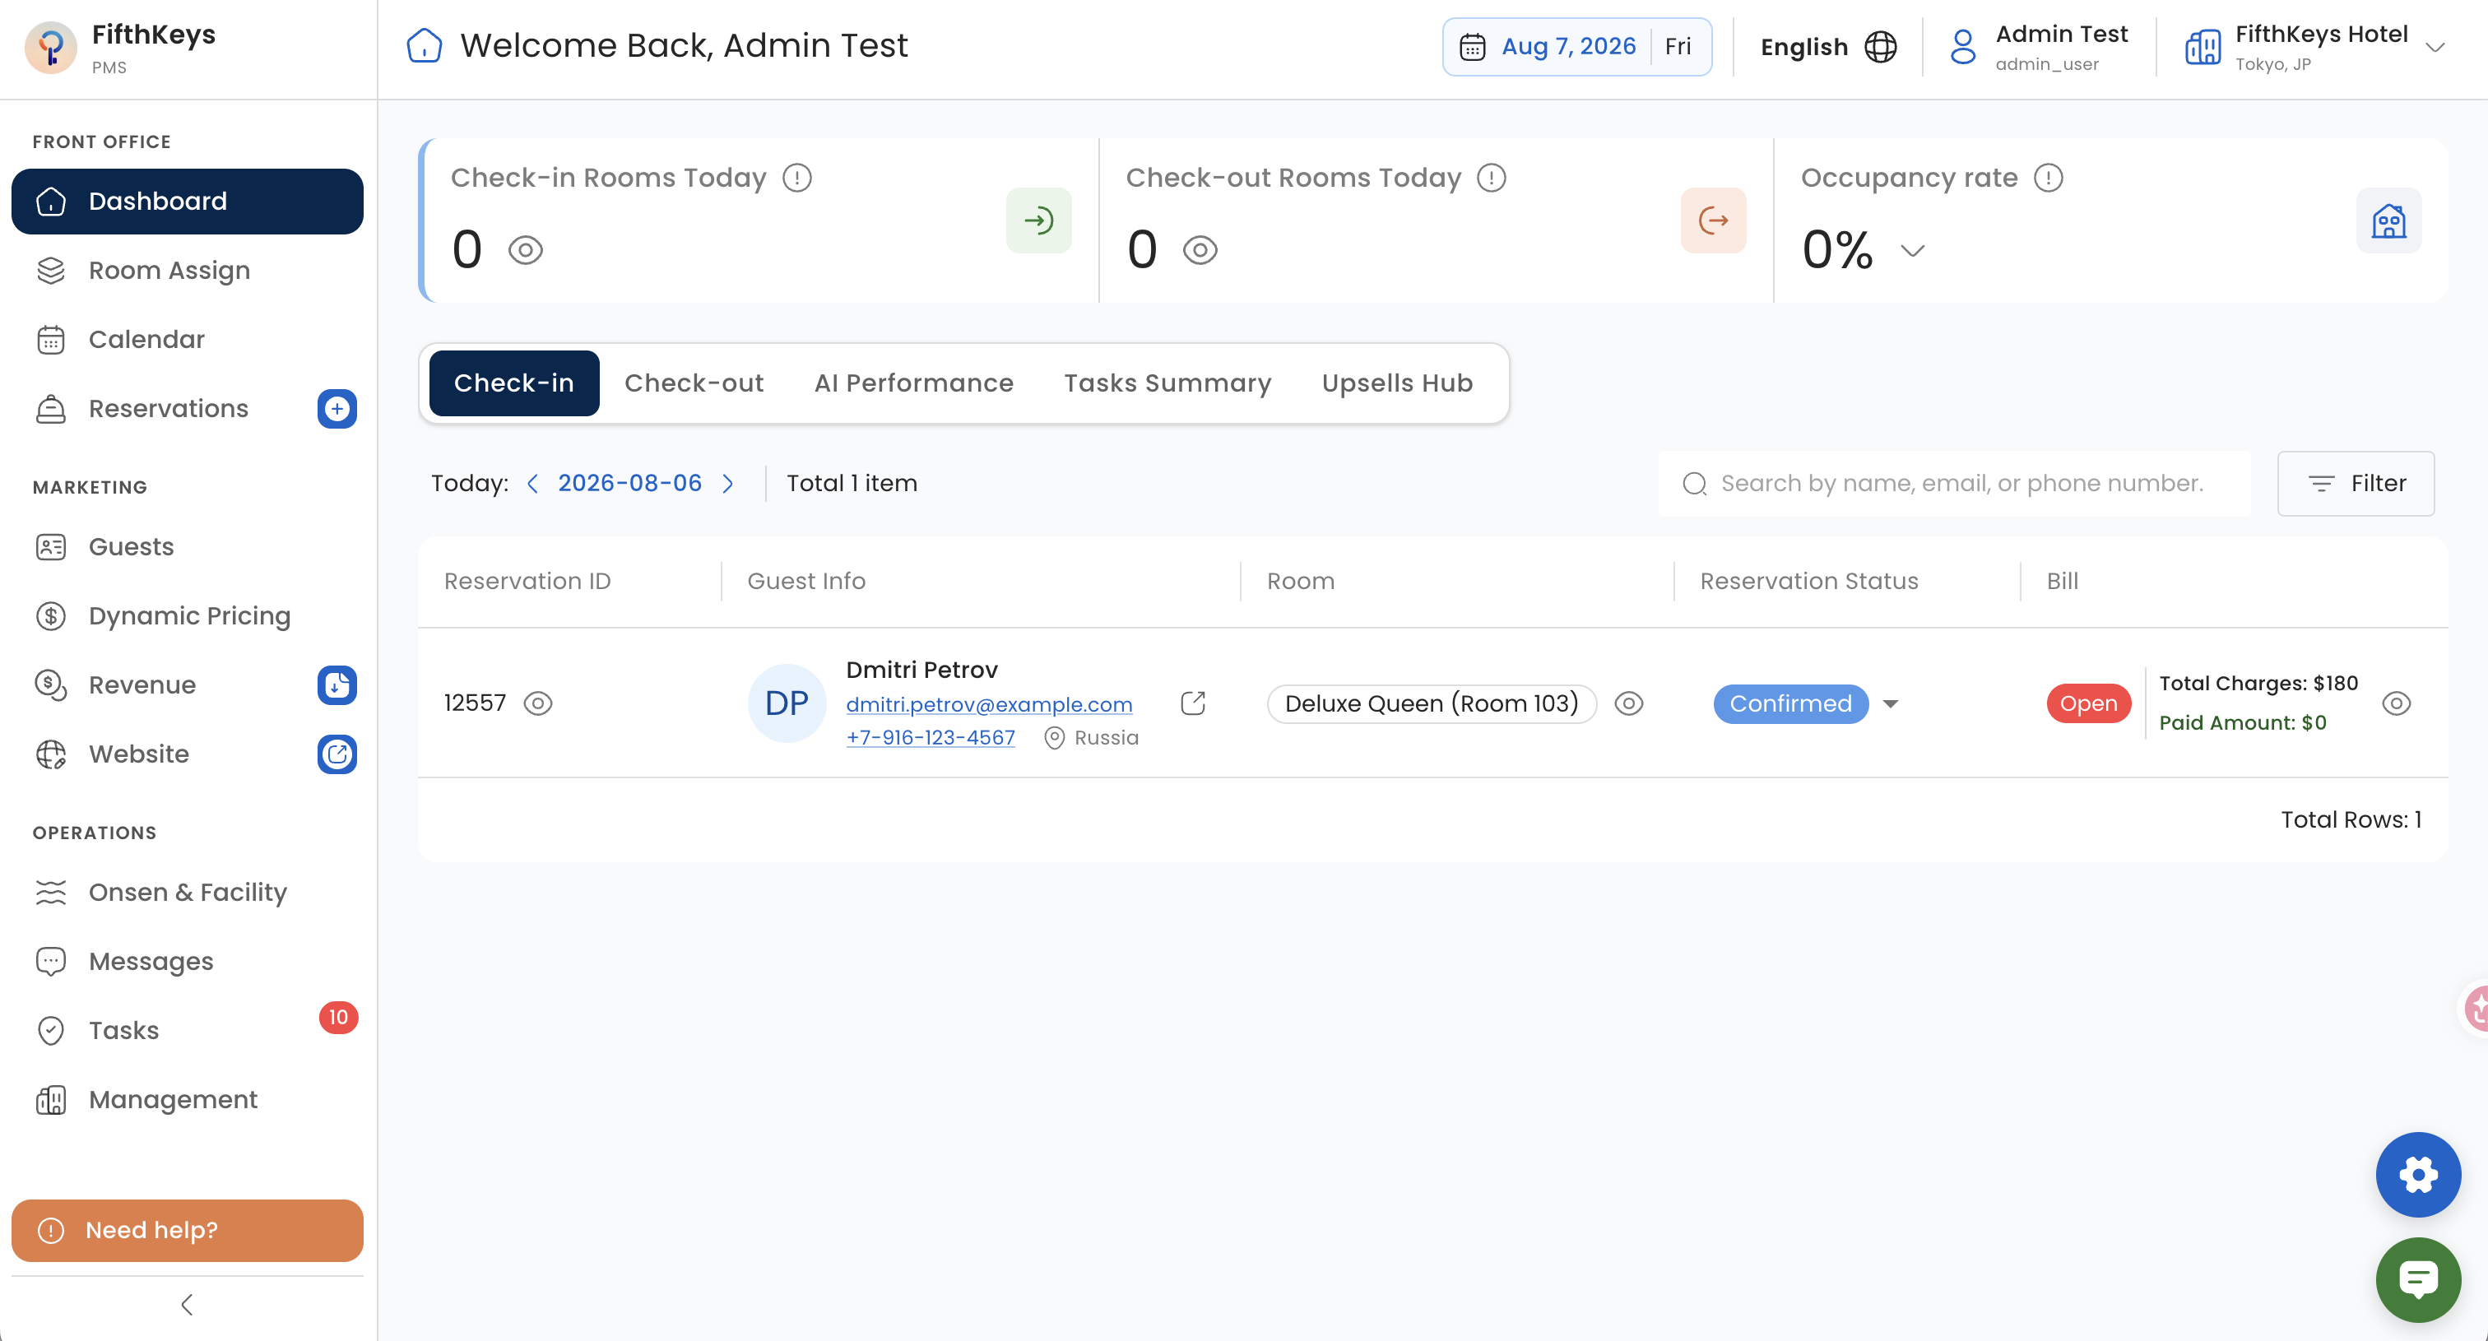
Task: Open the blue settings gear button
Action: coord(2417,1174)
